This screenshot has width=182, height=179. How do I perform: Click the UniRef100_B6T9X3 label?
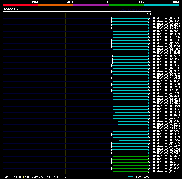click(x=167, y=165)
